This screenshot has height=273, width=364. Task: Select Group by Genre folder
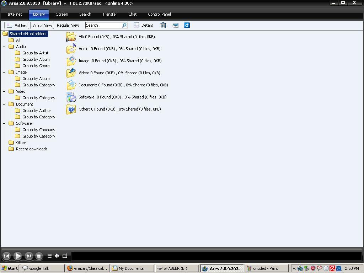[36, 66]
